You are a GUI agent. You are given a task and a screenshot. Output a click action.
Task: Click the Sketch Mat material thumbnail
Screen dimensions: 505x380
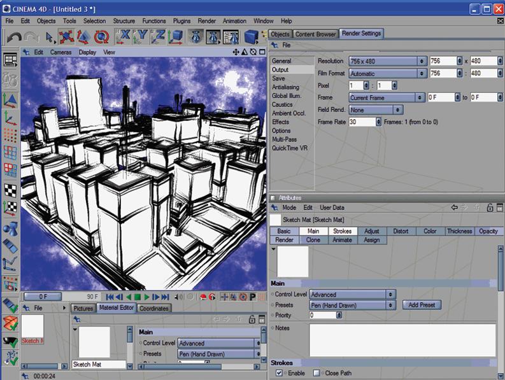32,327
